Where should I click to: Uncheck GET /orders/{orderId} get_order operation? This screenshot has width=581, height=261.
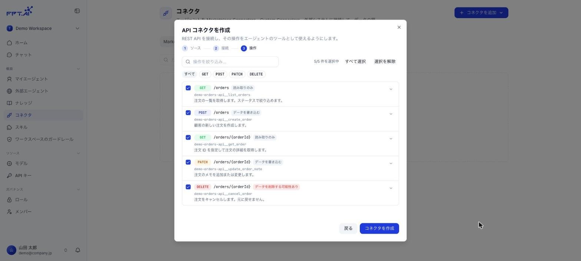click(x=188, y=138)
